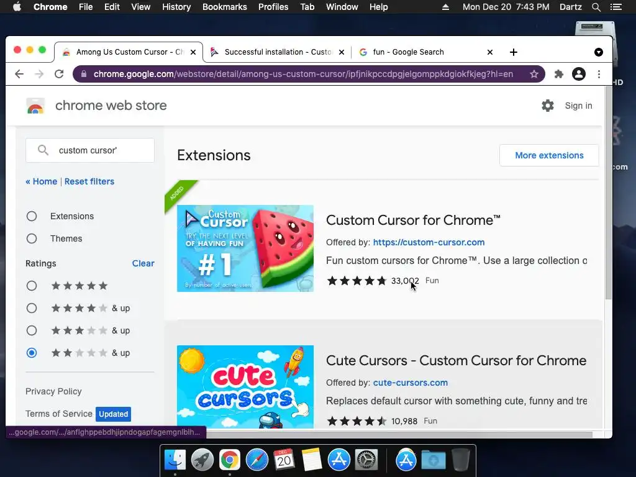
Task: Close the Among Us Custom Cursor tab
Action: [193, 52]
